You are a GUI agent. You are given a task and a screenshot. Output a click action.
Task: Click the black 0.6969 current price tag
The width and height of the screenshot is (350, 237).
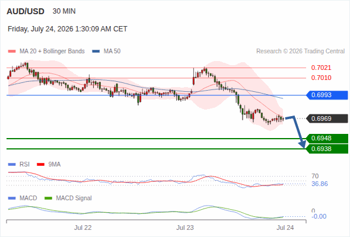tap(327, 118)
